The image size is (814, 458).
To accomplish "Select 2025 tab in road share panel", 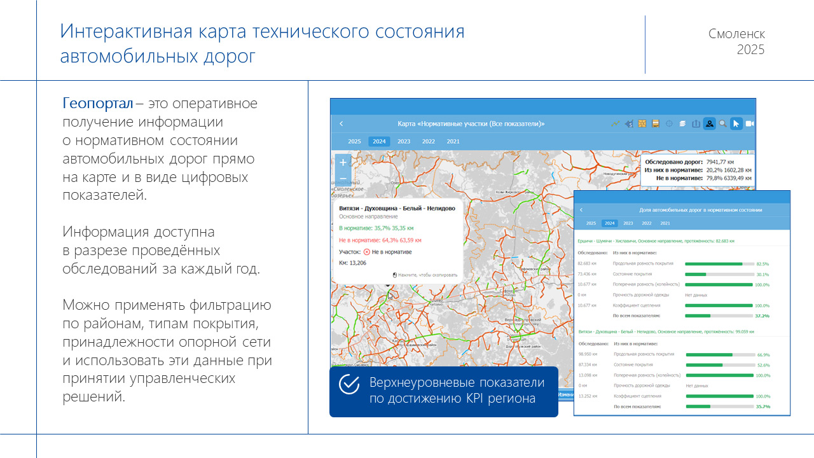I will pyautogui.click(x=591, y=223).
